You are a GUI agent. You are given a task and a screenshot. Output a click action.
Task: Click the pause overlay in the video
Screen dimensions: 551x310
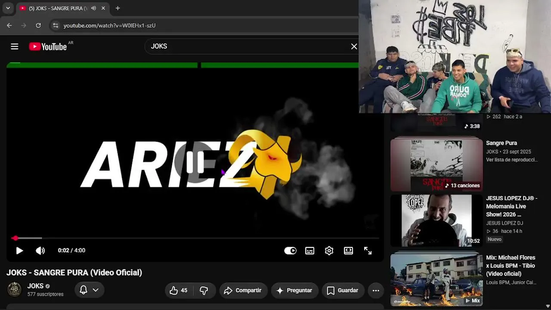click(x=195, y=162)
